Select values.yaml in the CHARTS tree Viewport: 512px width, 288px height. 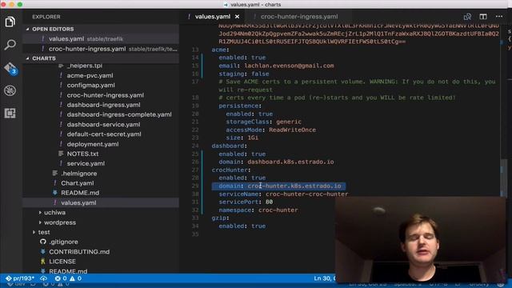(101, 202)
